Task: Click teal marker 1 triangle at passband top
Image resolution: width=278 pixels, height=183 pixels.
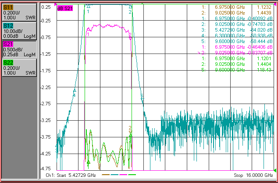Action: pos(89,7)
